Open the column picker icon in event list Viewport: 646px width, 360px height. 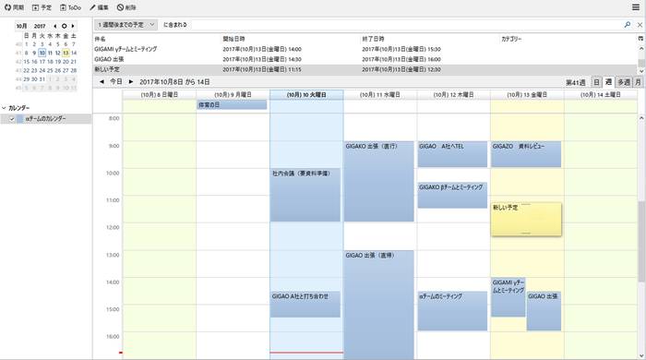(640, 38)
